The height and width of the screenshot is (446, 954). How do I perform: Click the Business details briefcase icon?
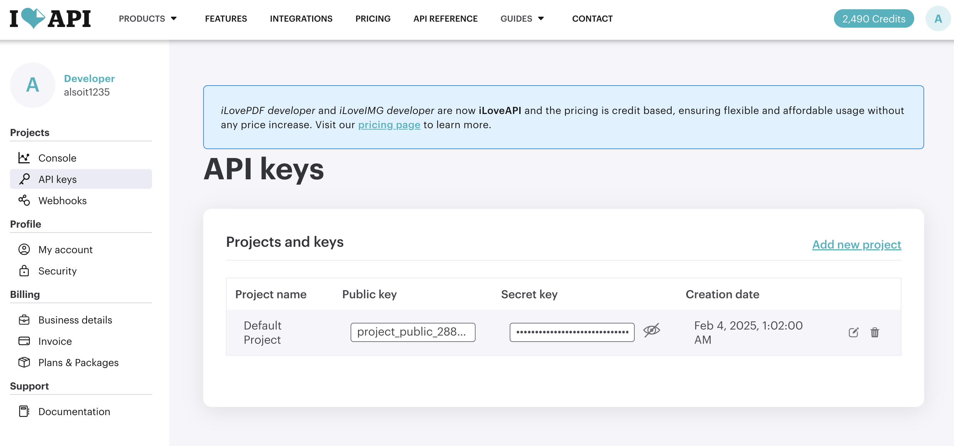(x=24, y=320)
